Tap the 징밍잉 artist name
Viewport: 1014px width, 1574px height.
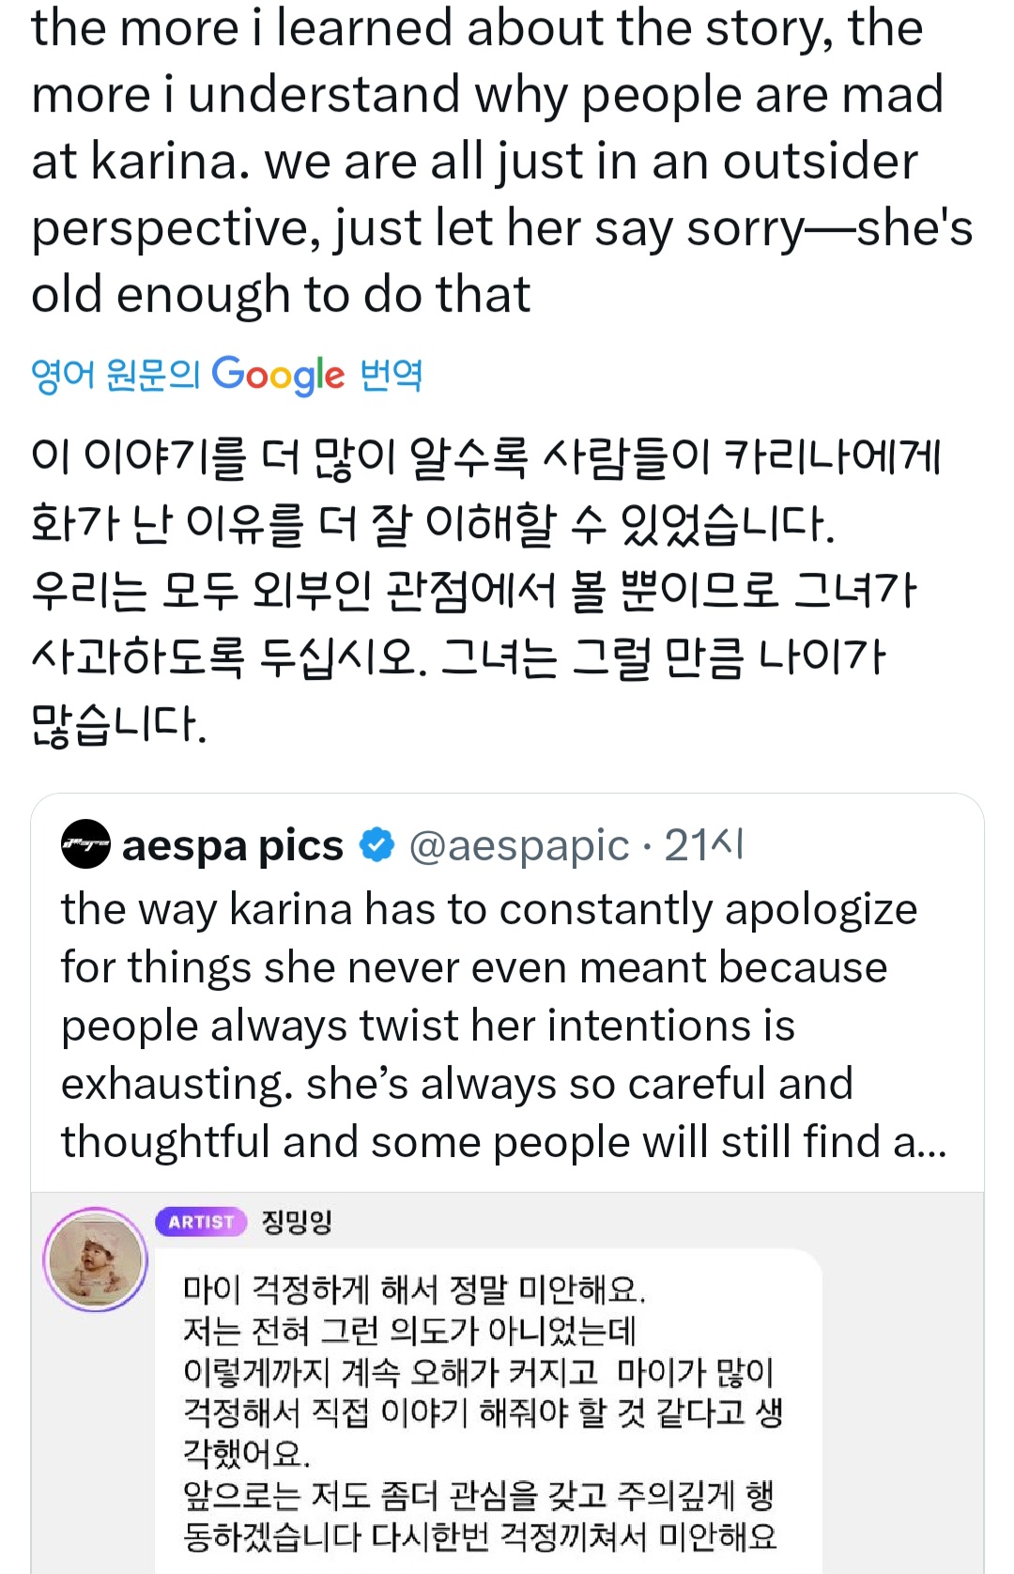point(297,1221)
